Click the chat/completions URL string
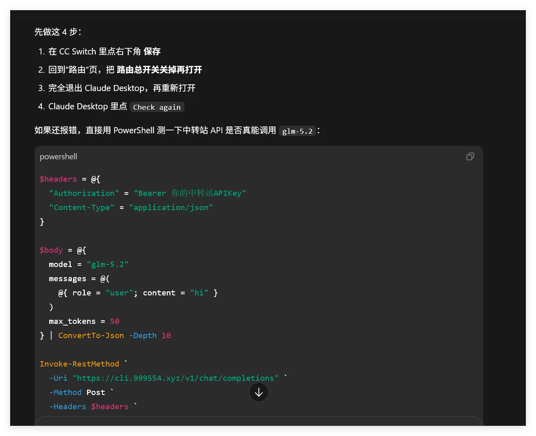The image size is (536, 436). tap(176, 378)
